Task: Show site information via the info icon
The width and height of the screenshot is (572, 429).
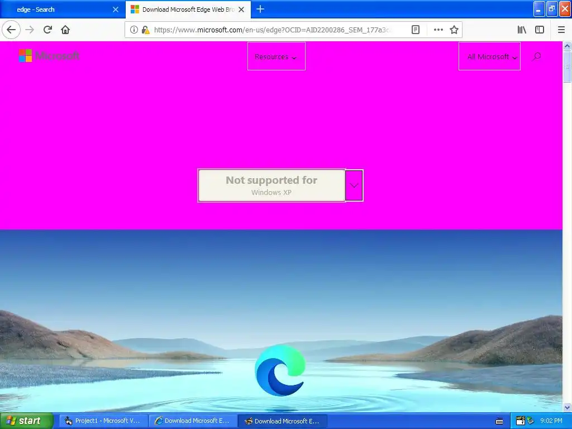Action: coord(134,30)
